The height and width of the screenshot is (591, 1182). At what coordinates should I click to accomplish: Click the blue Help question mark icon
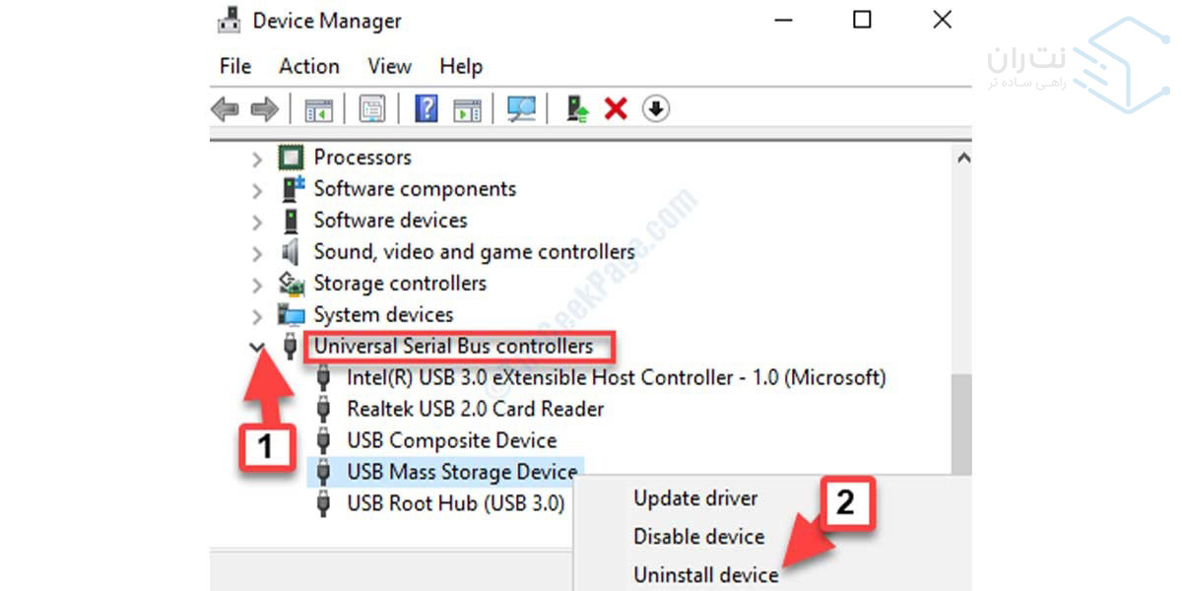tap(426, 109)
